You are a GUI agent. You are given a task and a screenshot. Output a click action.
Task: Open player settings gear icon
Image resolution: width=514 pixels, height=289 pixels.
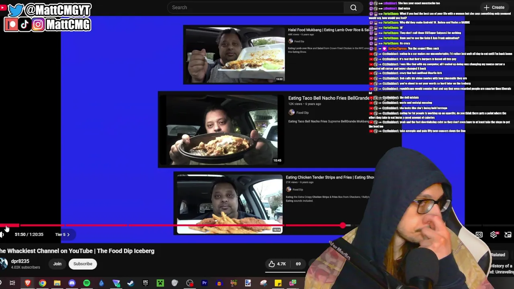494,234
